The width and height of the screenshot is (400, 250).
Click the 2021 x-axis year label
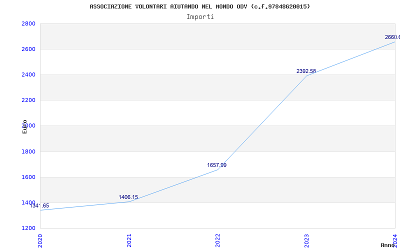(129, 240)
